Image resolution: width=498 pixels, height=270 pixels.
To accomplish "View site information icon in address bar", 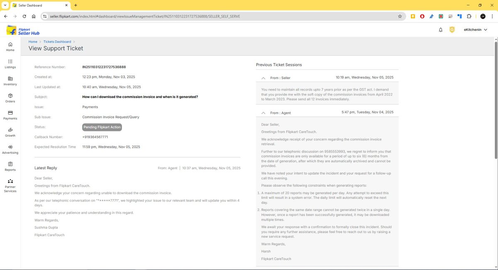I will click(45, 16).
